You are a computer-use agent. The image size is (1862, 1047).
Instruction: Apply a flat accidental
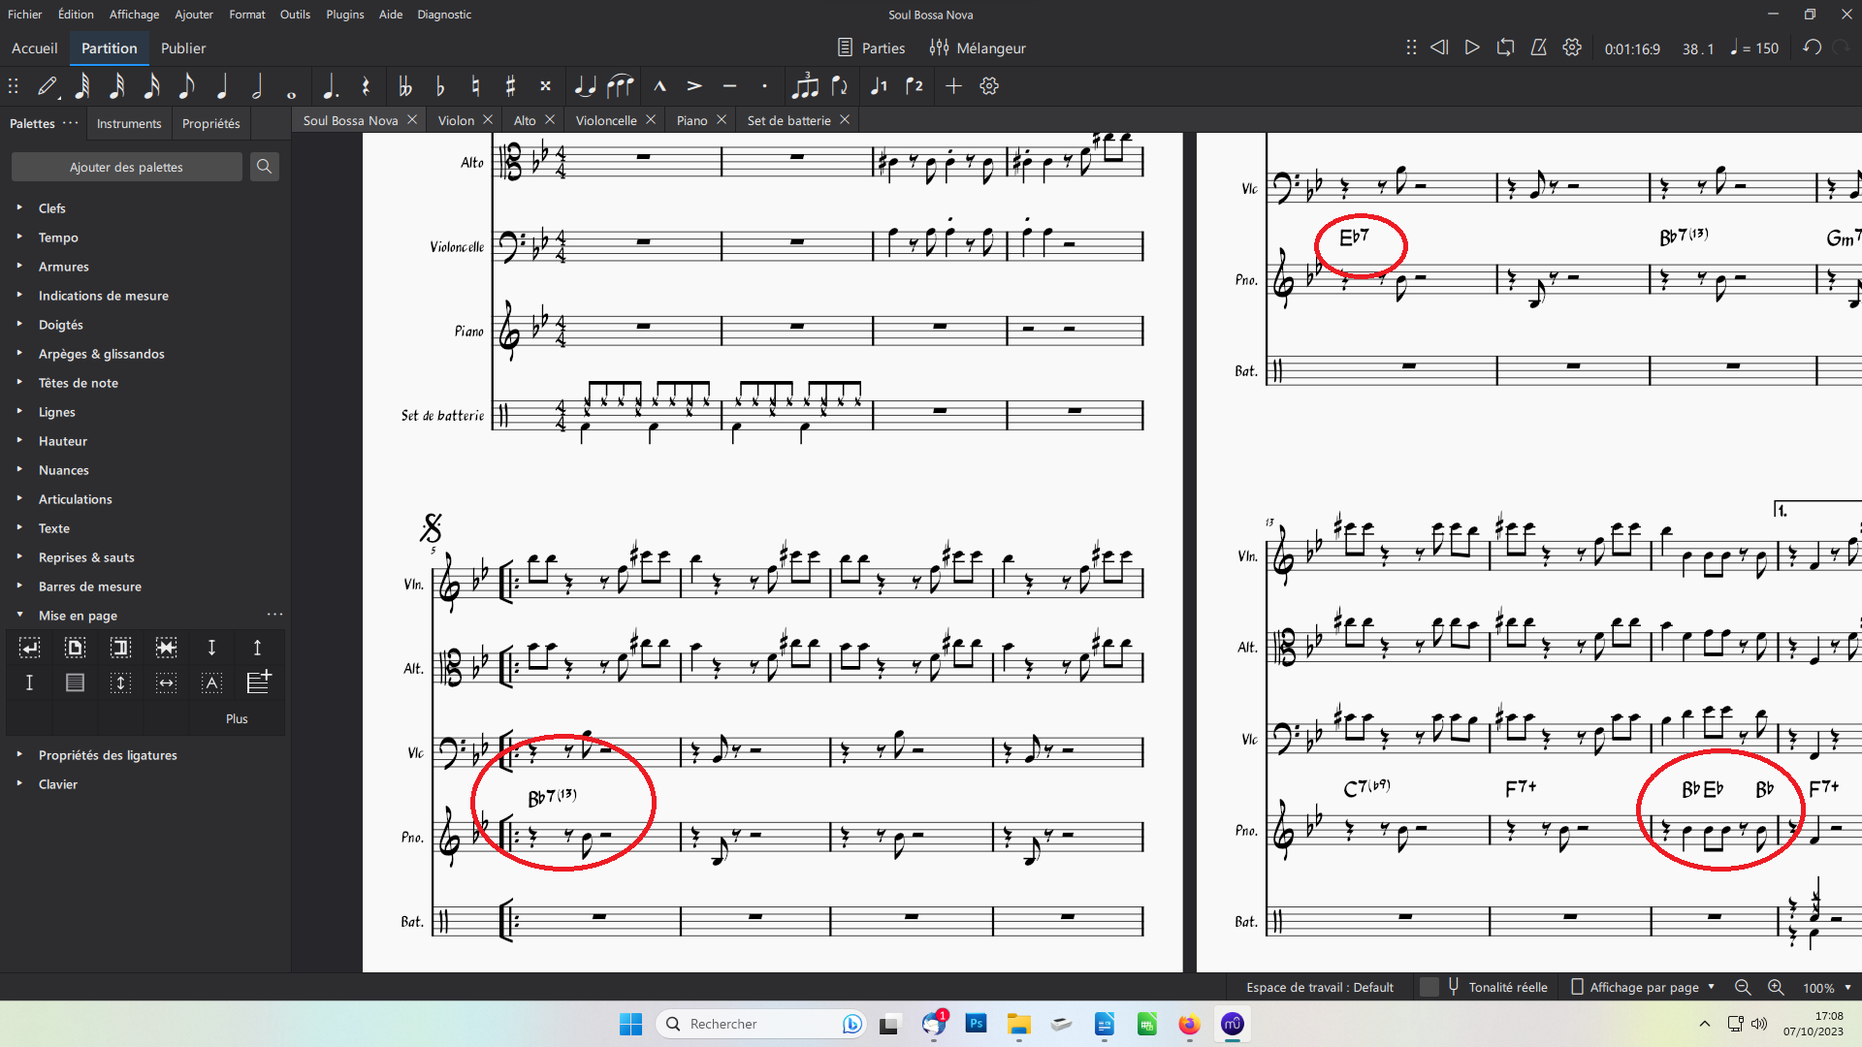439,85
